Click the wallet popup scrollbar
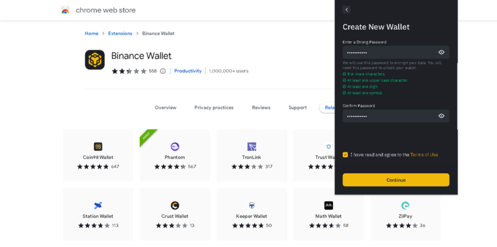This screenshot has width=497, height=247. point(457,96)
